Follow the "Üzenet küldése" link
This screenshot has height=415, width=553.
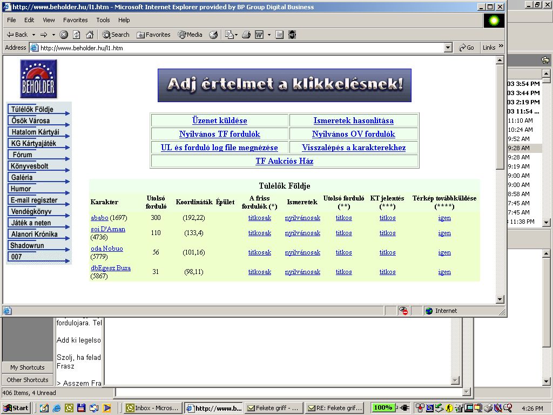219,121
